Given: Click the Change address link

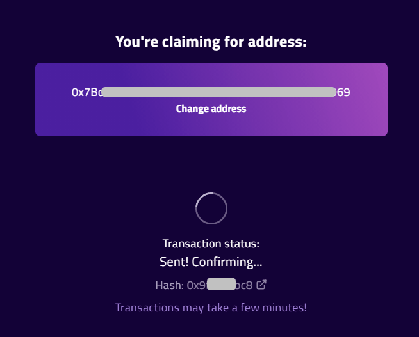Looking at the screenshot, I should pos(211,109).
